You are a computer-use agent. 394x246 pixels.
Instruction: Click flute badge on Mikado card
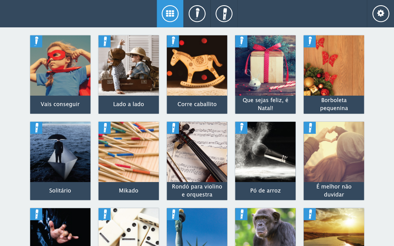(105, 128)
